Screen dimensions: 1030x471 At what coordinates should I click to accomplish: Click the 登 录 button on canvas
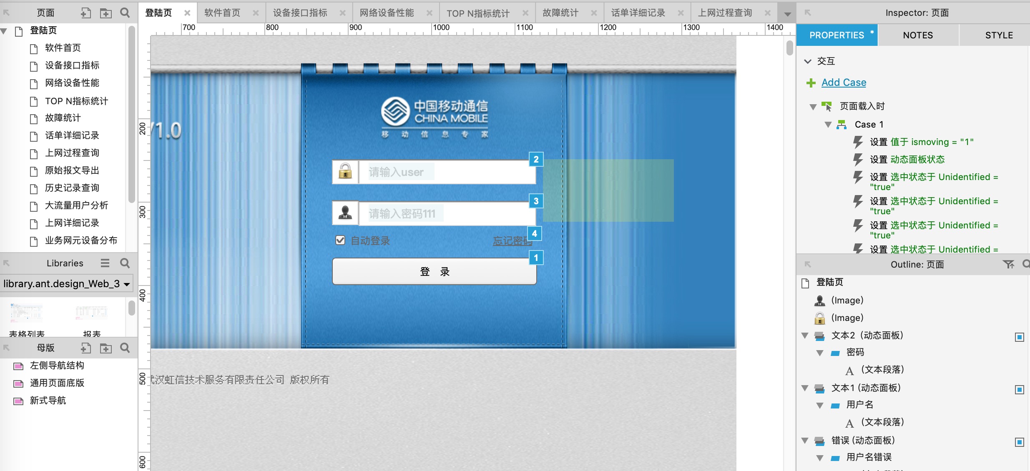click(434, 271)
